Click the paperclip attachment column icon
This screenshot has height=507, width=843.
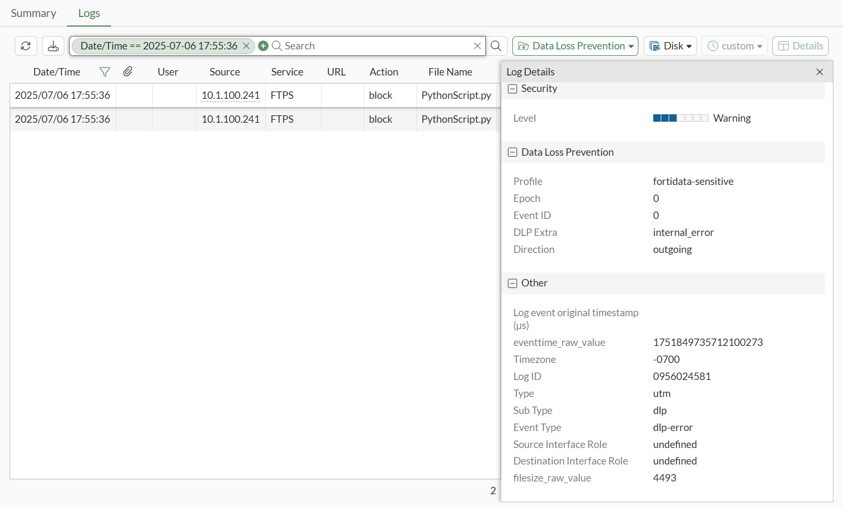128,72
